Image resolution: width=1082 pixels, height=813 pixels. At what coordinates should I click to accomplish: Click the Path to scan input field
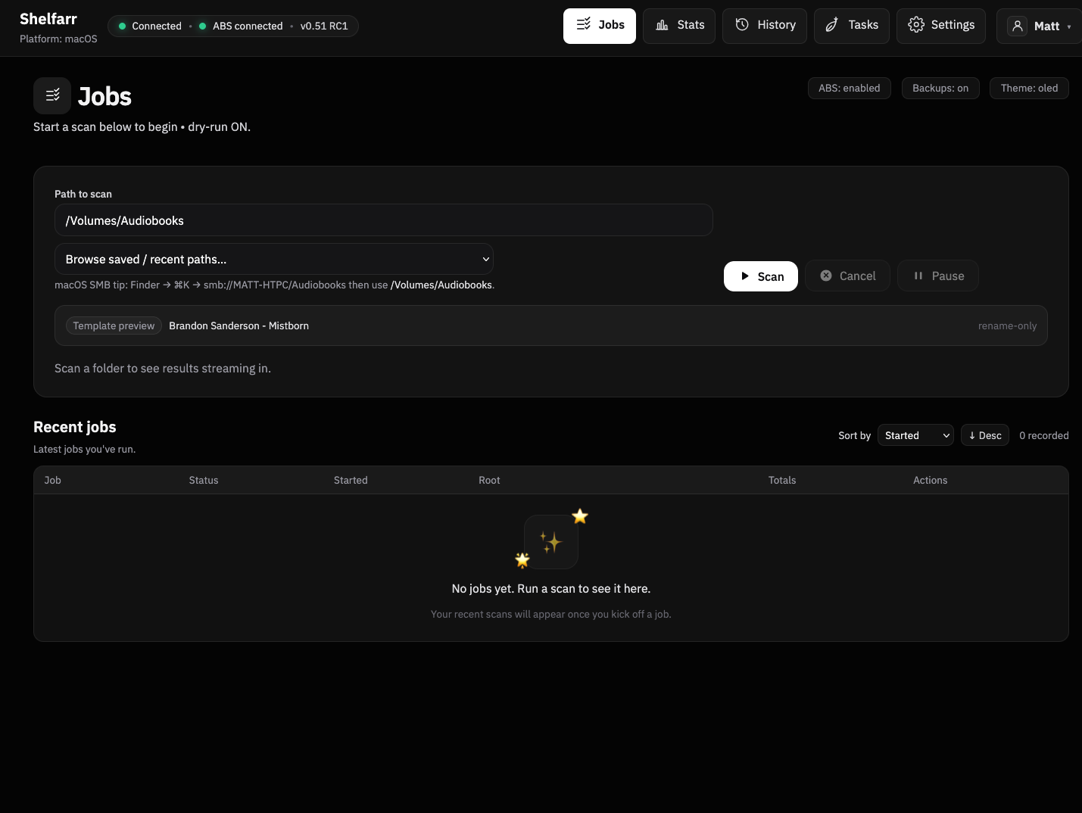(384, 220)
